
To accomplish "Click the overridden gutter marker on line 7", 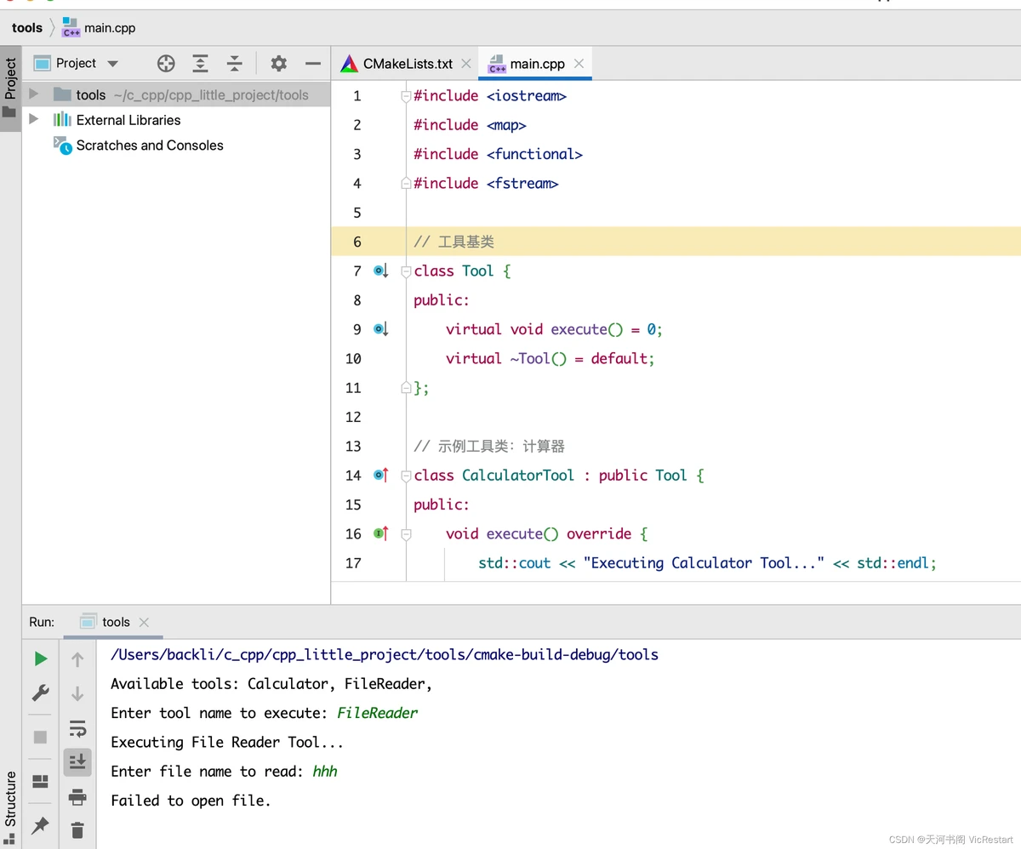I will pos(380,271).
